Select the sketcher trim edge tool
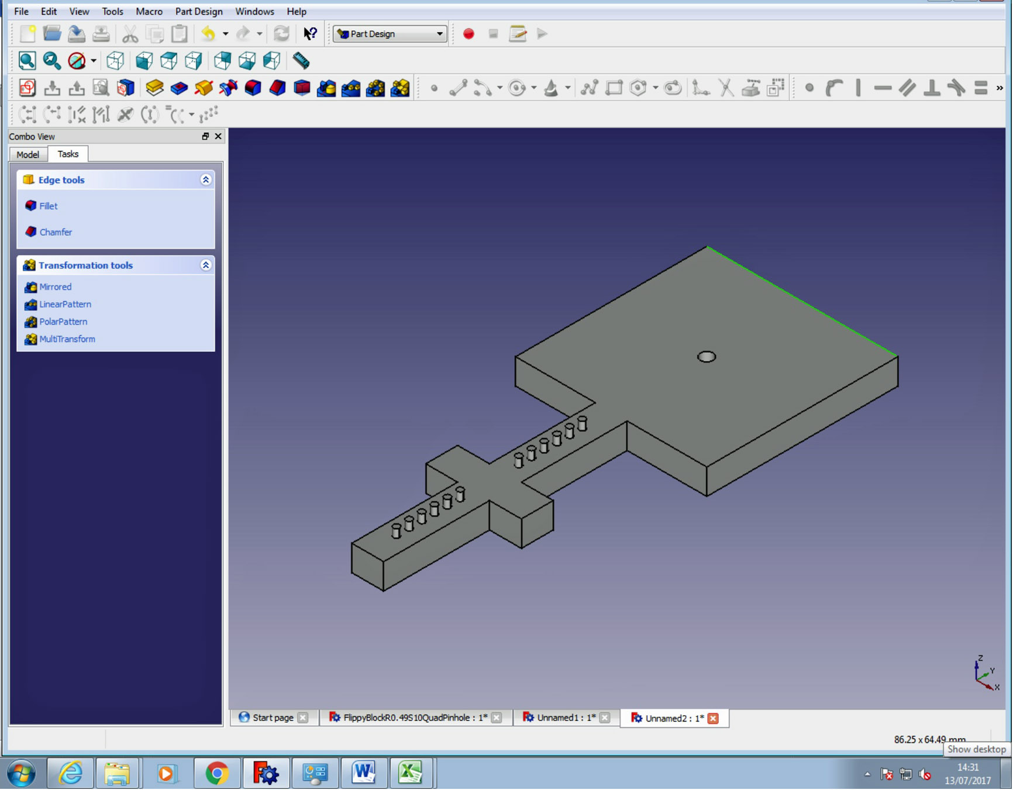 pos(726,88)
